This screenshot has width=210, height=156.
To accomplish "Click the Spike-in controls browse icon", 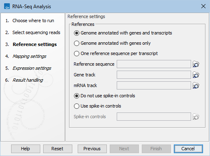I will click(196, 117).
